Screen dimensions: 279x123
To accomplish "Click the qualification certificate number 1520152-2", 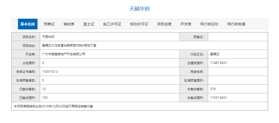I will coord(50,72).
